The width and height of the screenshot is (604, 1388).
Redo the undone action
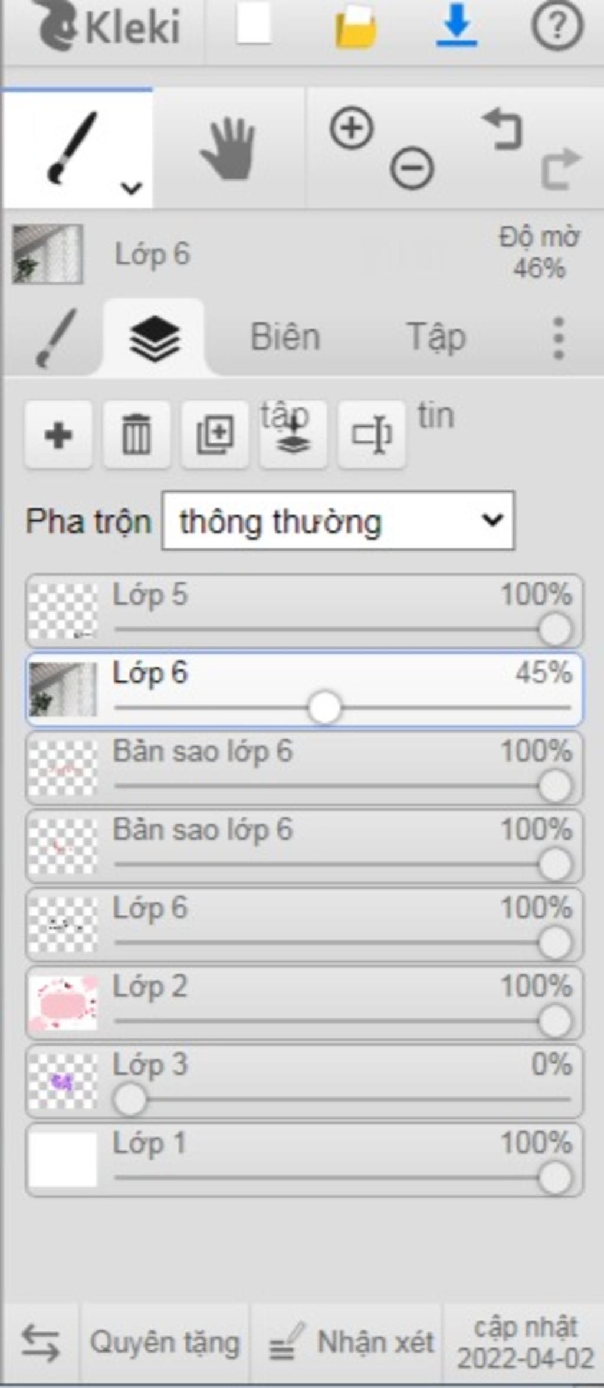[560, 169]
